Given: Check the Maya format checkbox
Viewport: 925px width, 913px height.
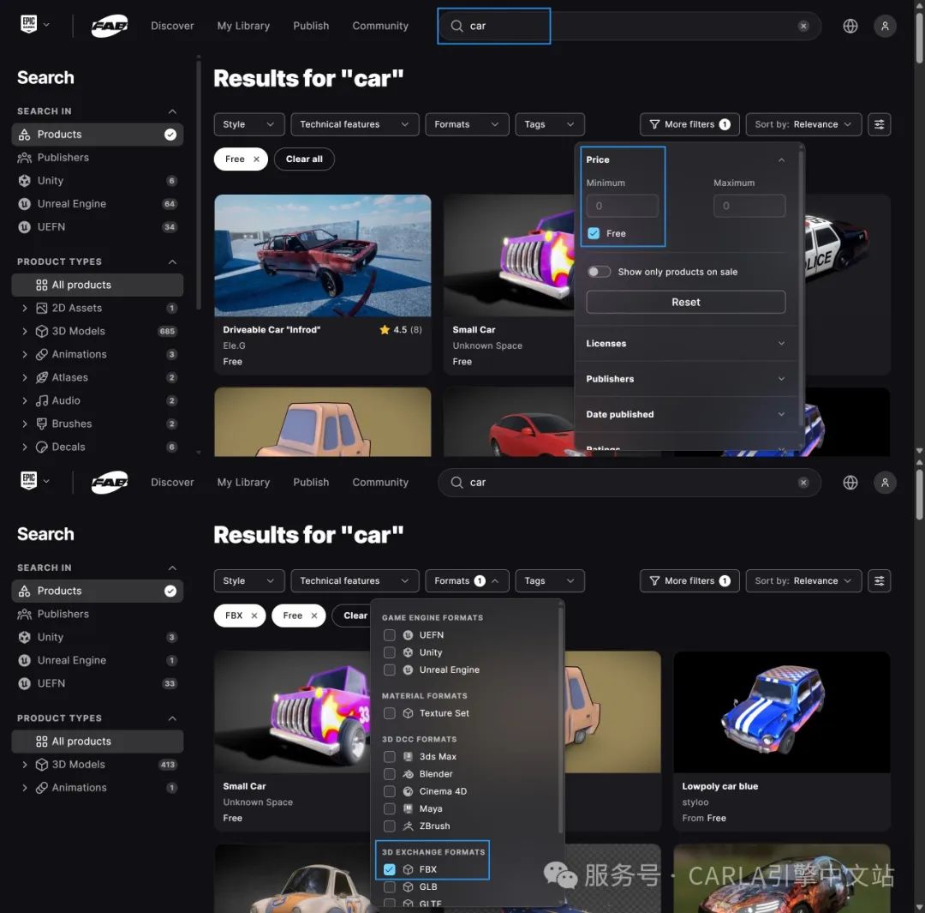Looking at the screenshot, I should click(390, 808).
